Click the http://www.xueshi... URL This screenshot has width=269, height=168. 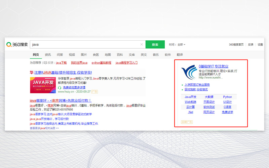pyautogui.click(x=211, y=78)
